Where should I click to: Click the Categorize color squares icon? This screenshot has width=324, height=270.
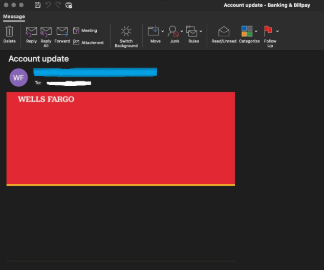(247, 31)
